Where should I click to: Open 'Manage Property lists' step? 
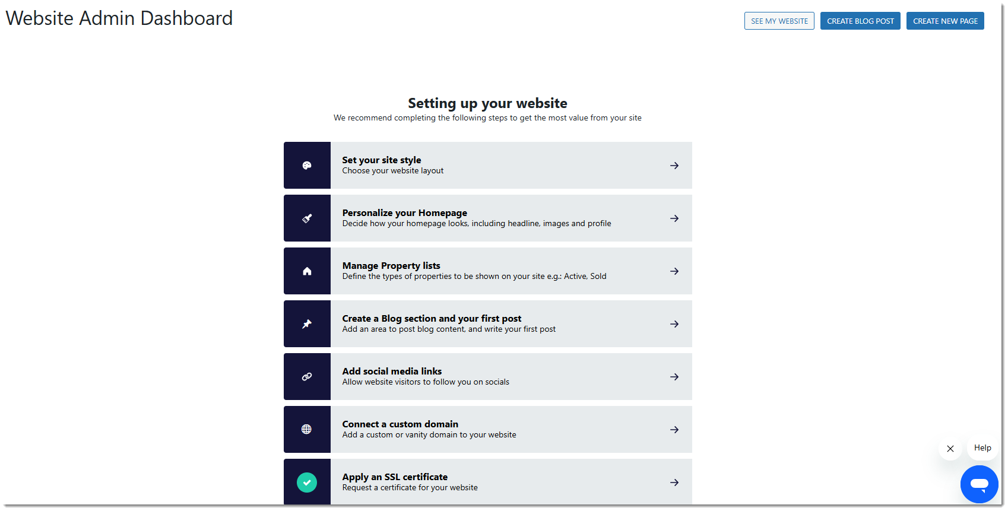pos(488,271)
